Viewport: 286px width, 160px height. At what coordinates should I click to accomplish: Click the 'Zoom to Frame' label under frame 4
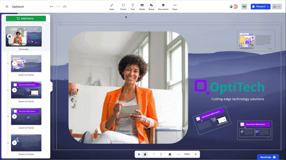(x=26, y=154)
